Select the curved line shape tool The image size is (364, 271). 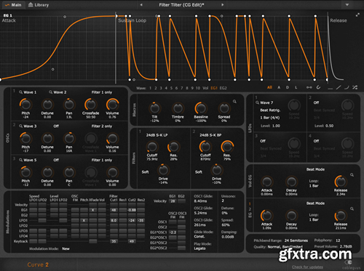coord(347,87)
